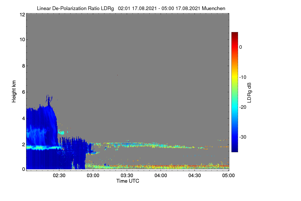Click the 04:00 time axis label
The width and height of the screenshot is (301, 201).
pos(161,176)
